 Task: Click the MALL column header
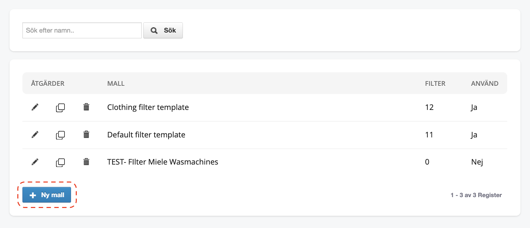(116, 83)
